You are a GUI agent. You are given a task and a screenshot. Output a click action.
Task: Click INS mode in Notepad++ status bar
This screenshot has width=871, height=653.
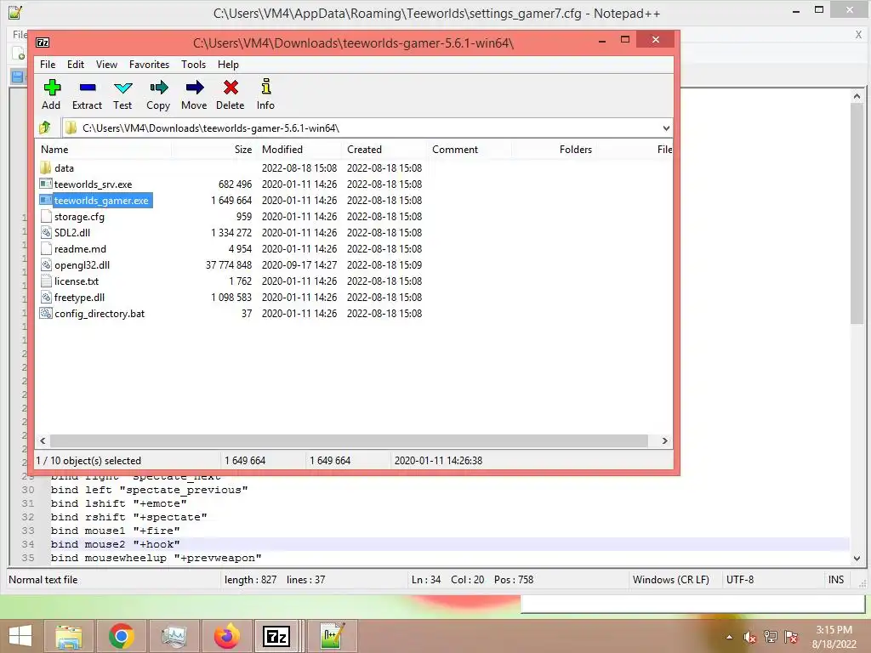pyautogui.click(x=836, y=580)
